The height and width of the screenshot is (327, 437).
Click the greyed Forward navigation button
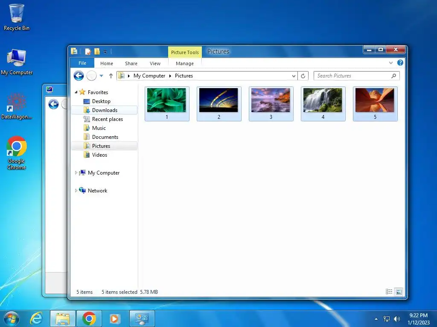click(91, 76)
